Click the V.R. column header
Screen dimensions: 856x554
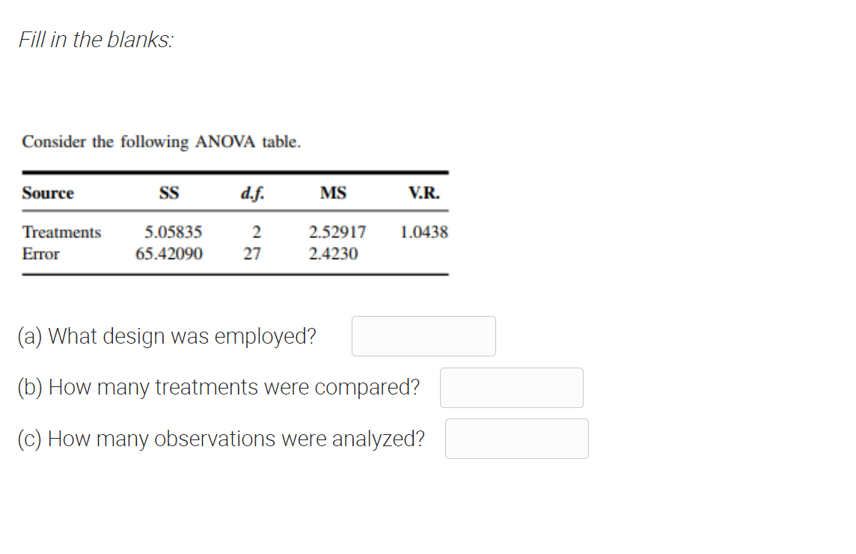pos(424,193)
